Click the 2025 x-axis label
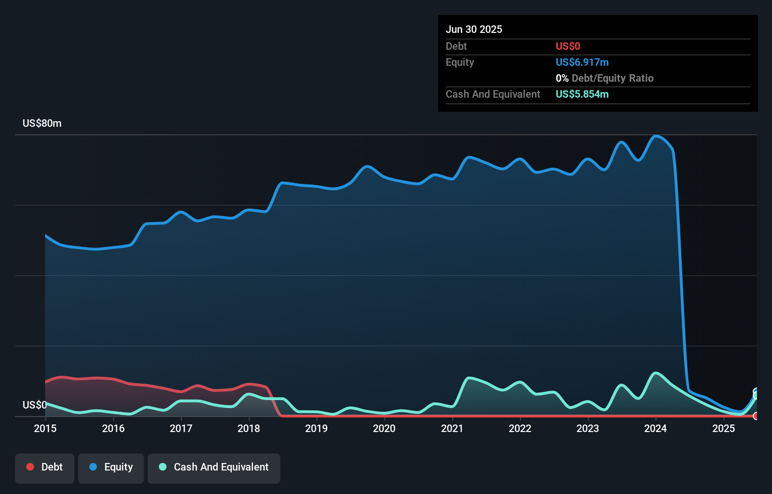 point(724,428)
